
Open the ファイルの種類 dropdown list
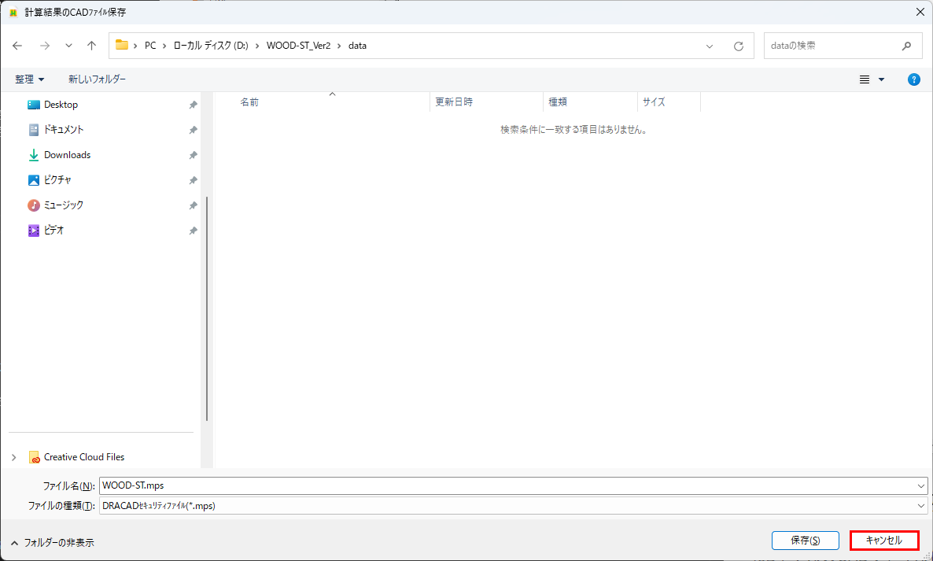coord(921,506)
